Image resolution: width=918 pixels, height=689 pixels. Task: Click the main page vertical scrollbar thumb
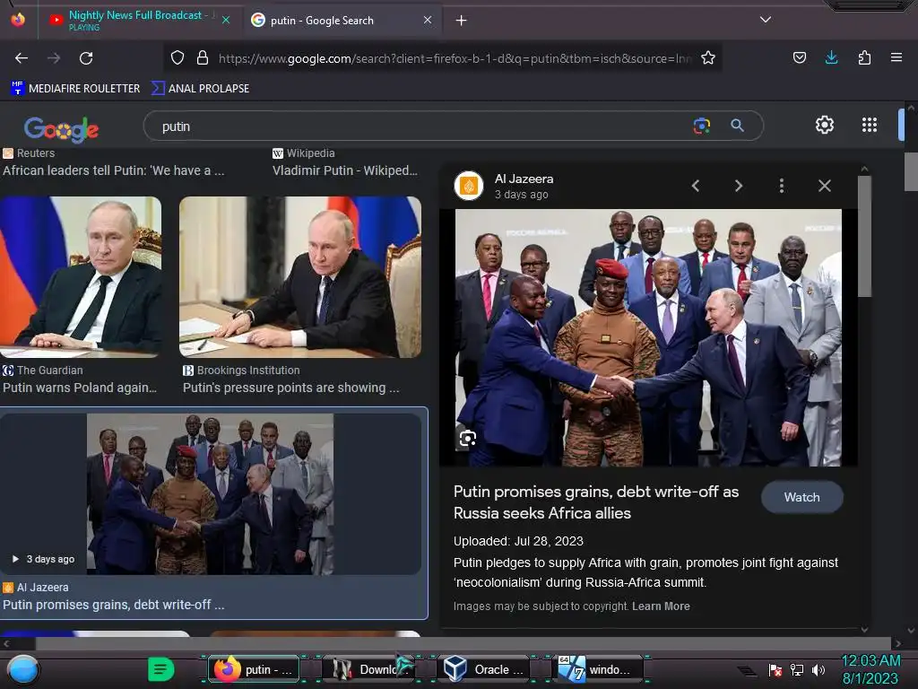click(x=911, y=171)
